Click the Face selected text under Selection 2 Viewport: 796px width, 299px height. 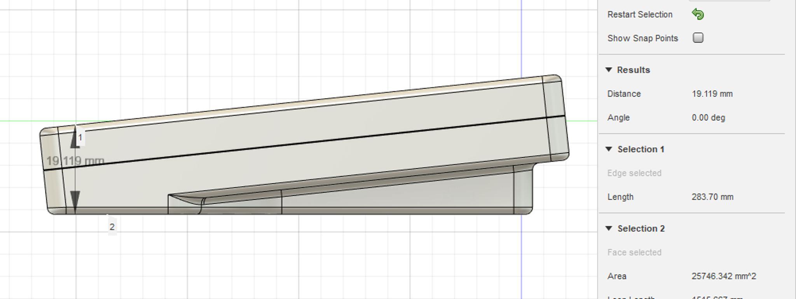pyautogui.click(x=634, y=252)
